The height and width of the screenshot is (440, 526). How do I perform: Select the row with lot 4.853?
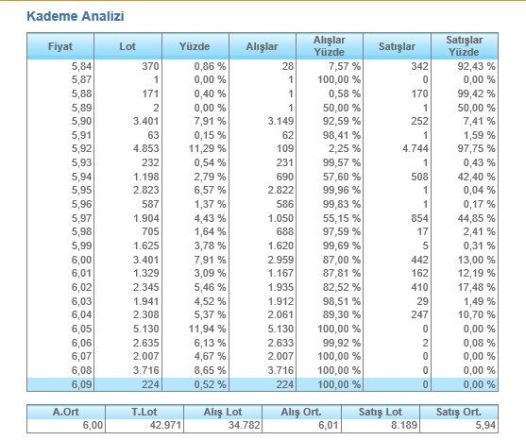coord(263,148)
